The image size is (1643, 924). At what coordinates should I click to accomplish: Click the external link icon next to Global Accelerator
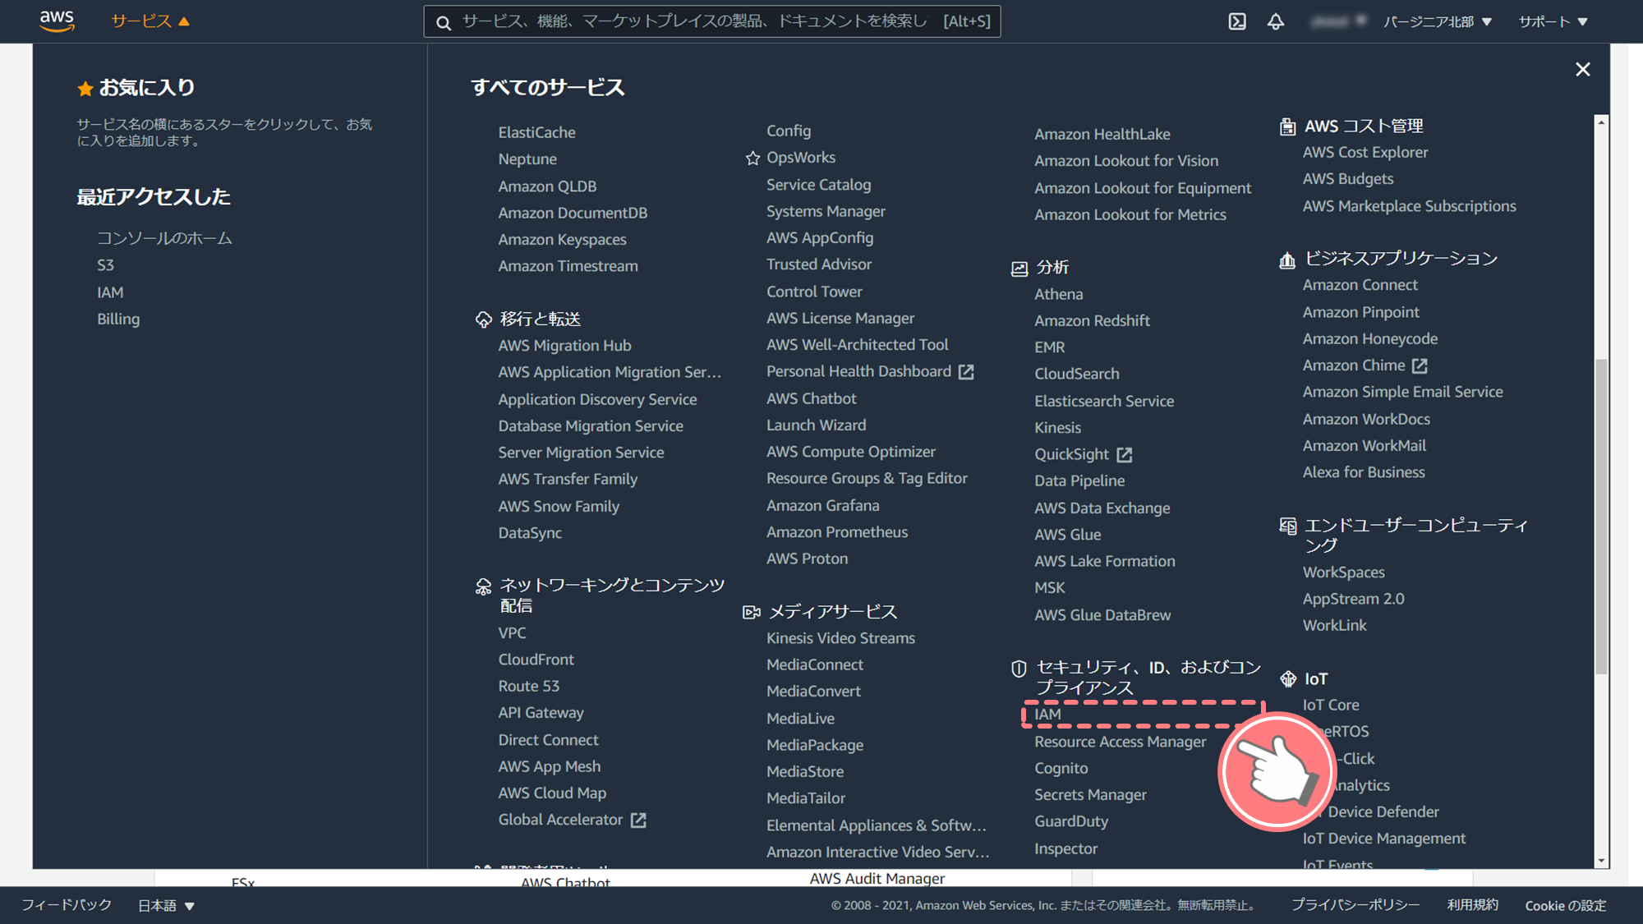coord(638,820)
